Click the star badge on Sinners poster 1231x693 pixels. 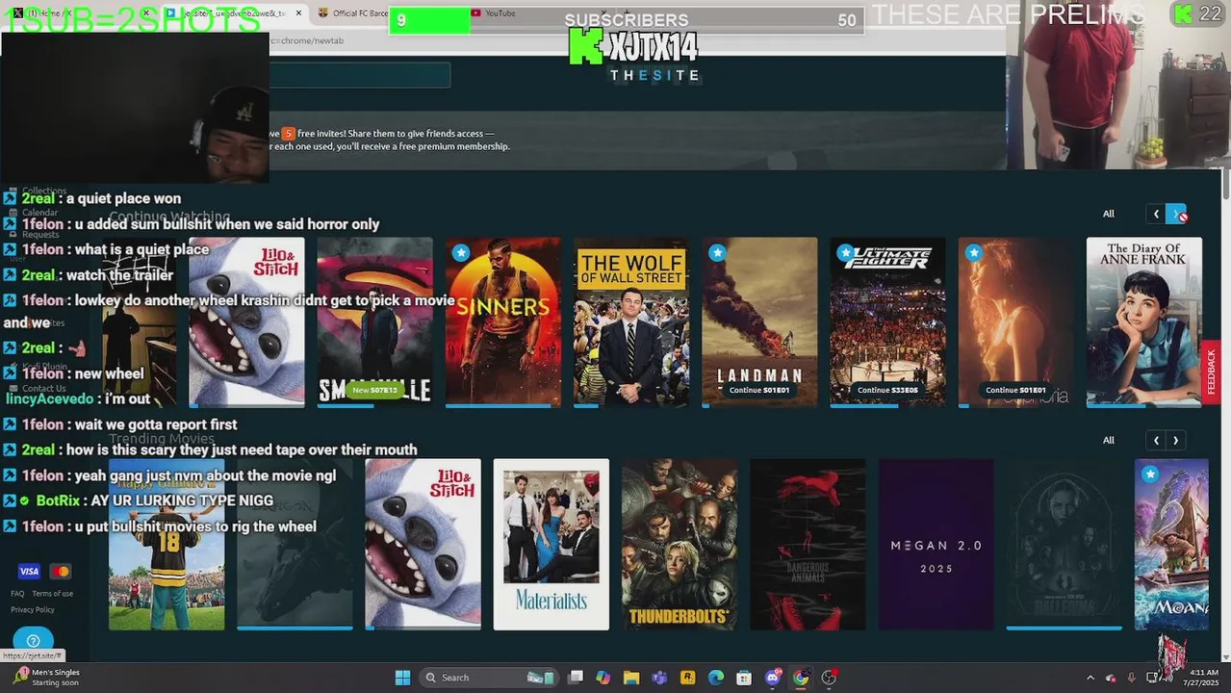[461, 253]
